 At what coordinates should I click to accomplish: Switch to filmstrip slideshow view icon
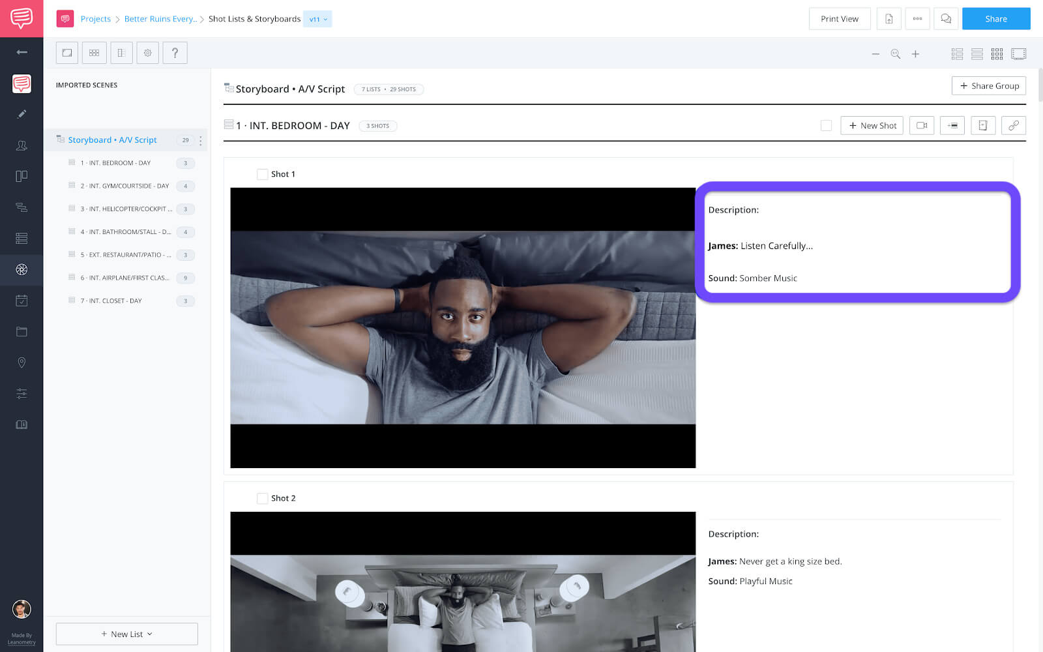[1018, 54]
